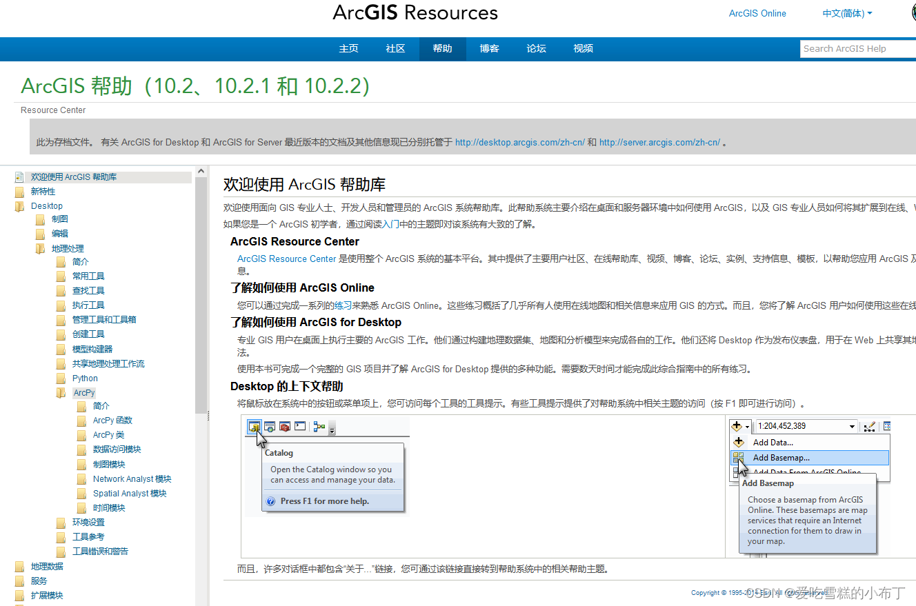Click the folder icon beside 环境设置
This screenshot has width=916, height=606.
pyautogui.click(x=61, y=523)
